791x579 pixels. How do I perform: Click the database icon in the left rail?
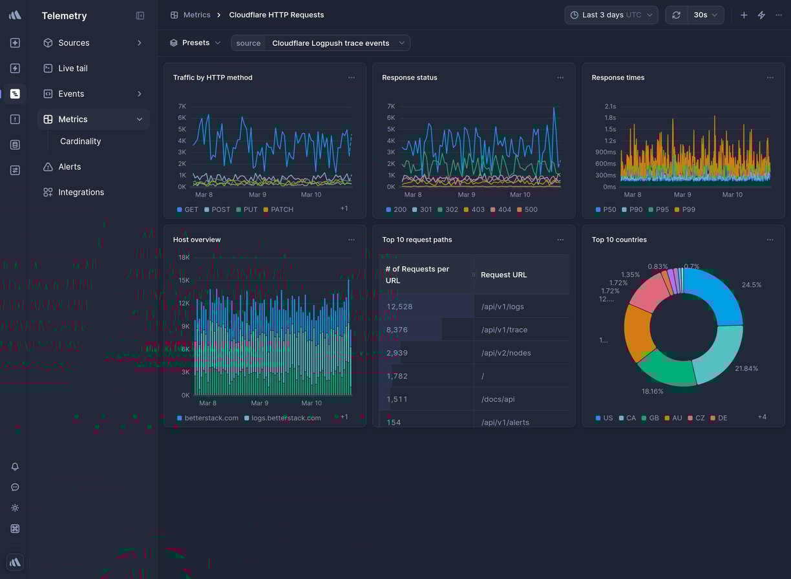(x=14, y=145)
